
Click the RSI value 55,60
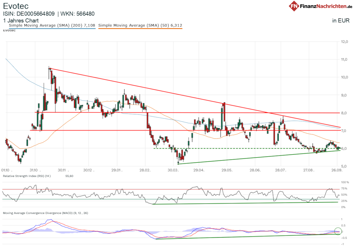coord(69,176)
